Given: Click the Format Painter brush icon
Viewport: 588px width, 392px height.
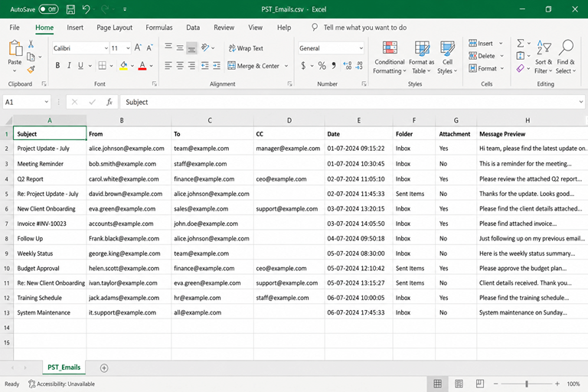Looking at the screenshot, I should [31, 70].
